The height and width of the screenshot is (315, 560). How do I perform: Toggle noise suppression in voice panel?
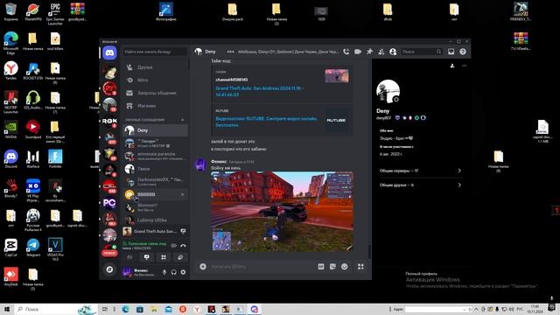[173, 245]
